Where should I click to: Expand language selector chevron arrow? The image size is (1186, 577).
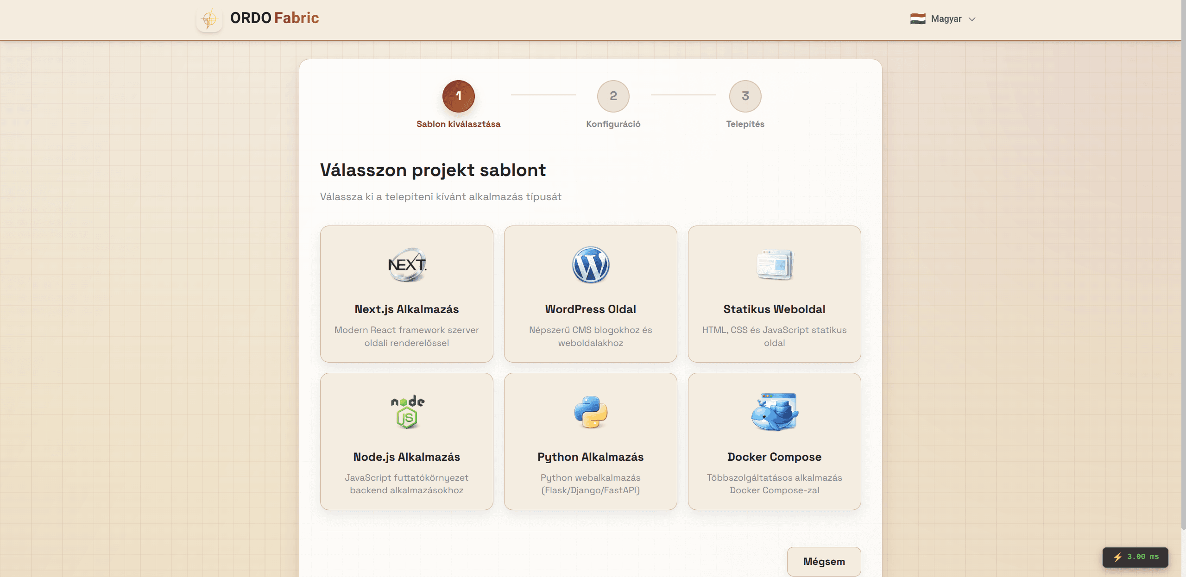point(972,19)
